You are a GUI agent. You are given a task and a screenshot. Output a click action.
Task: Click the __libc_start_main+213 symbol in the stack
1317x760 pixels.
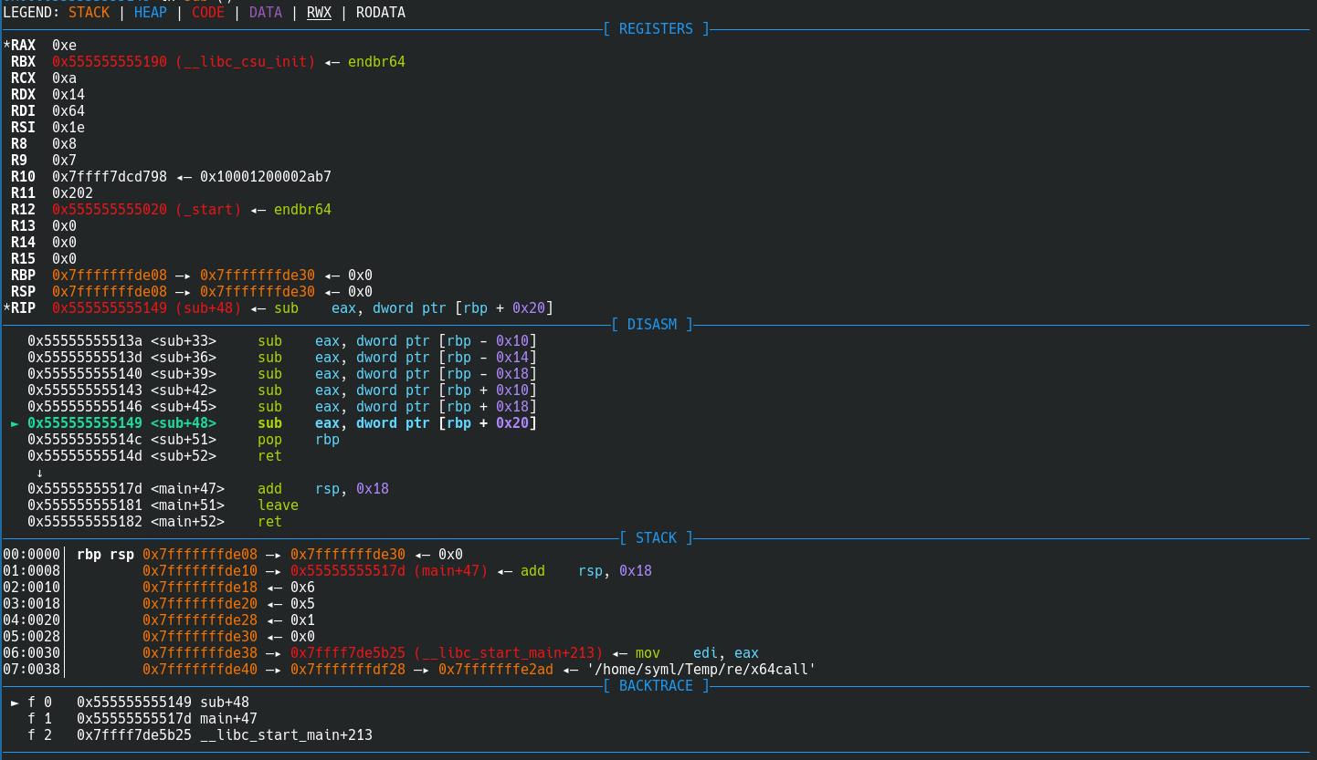click(508, 653)
